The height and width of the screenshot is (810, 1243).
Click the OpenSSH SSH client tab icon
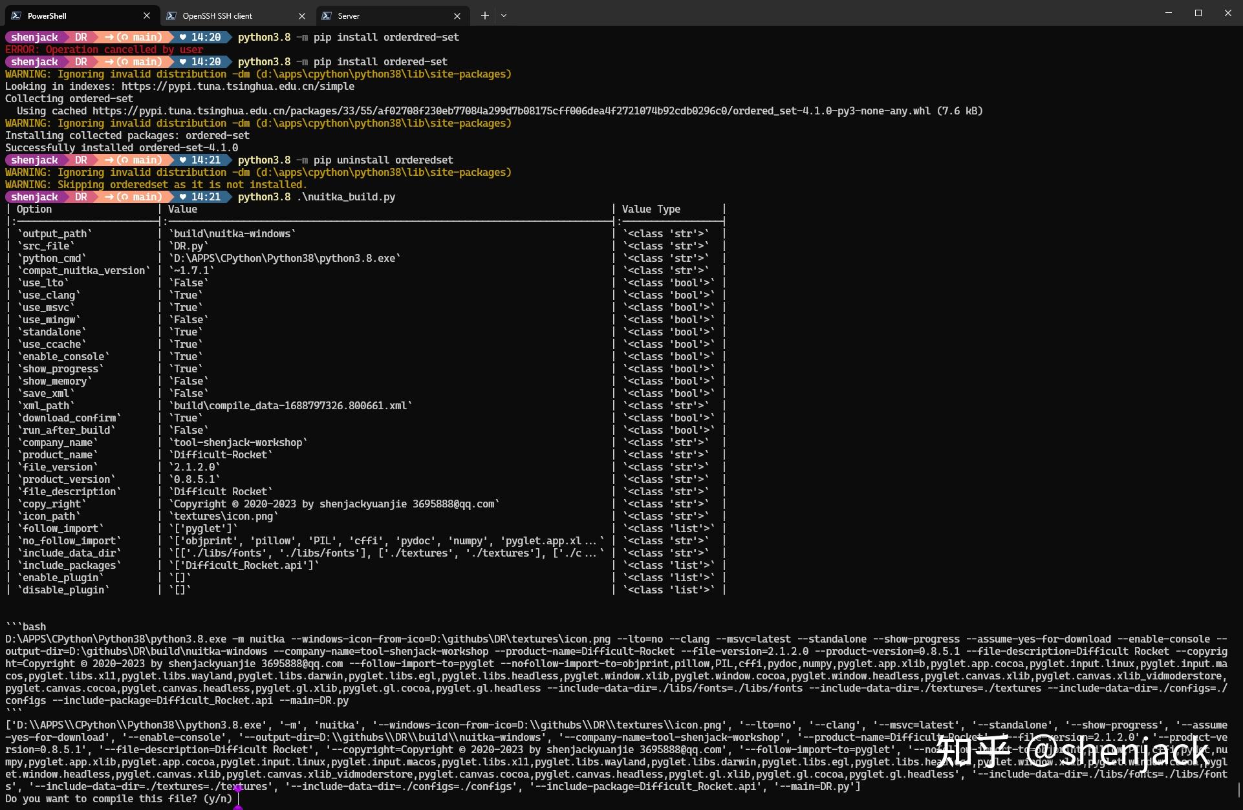point(171,16)
